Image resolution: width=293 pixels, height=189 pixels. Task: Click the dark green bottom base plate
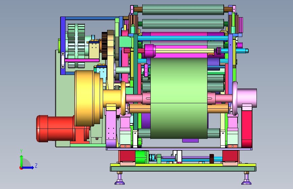[183, 169]
